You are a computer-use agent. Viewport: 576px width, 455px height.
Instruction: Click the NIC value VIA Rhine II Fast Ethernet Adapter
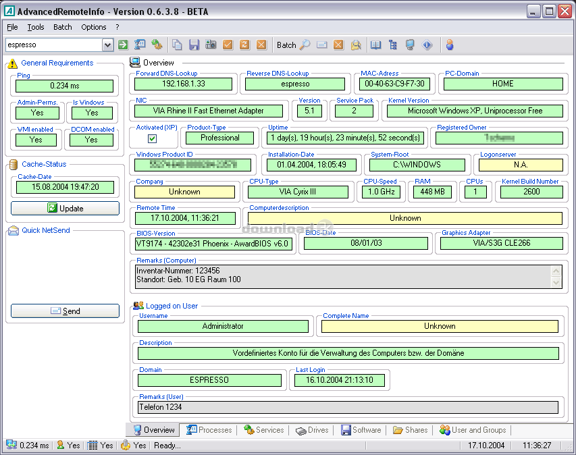click(208, 111)
